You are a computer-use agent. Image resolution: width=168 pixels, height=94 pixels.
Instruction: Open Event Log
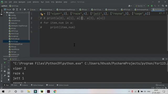click(x=160, y=85)
